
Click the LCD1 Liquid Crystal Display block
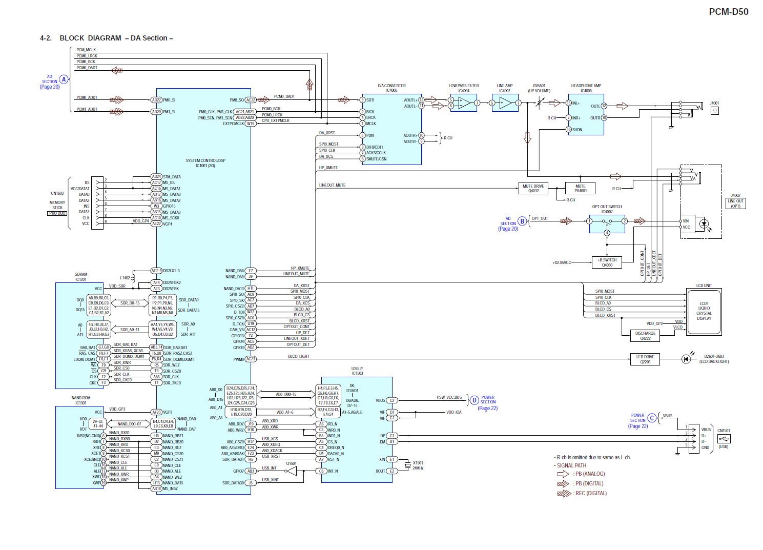click(x=704, y=311)
